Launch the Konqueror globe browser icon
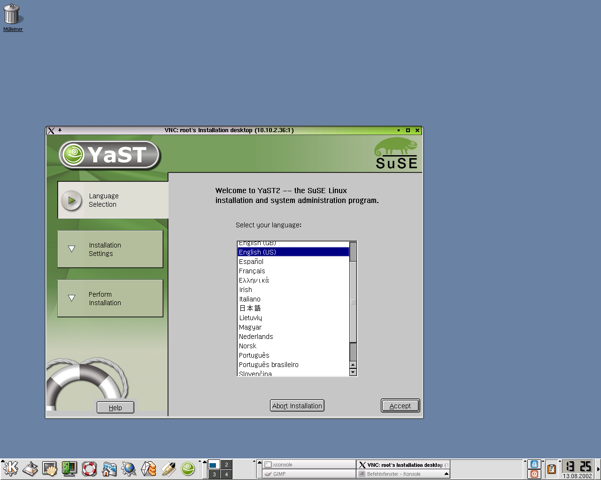 [x=129, y=468]
